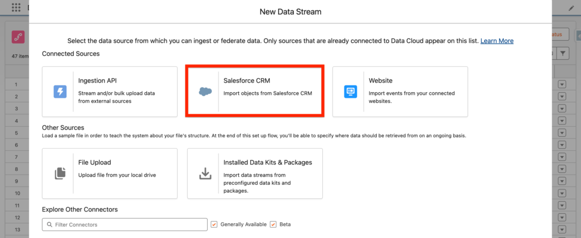Uncheck the Beta checkbox
Image resolution: width=581 pixels, height=238 pixels.
(273, 224)
